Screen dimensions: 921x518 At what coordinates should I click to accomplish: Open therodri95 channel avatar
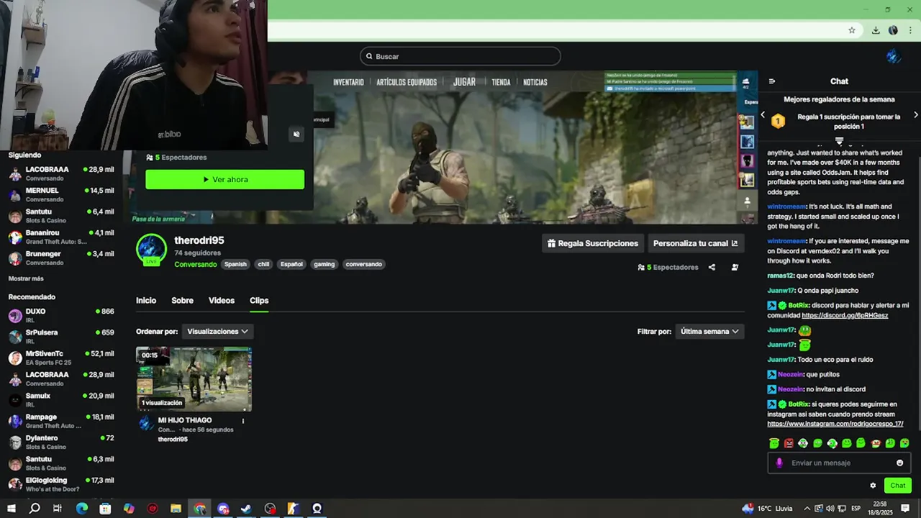point(151,250)
